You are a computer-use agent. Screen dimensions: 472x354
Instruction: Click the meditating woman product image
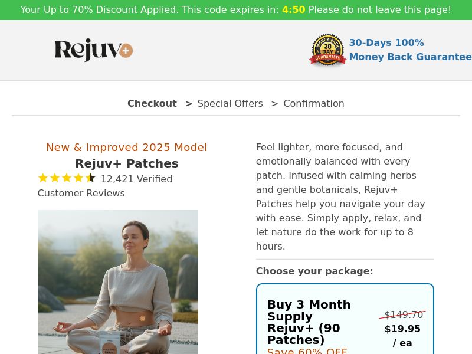(x=118, y=282)
